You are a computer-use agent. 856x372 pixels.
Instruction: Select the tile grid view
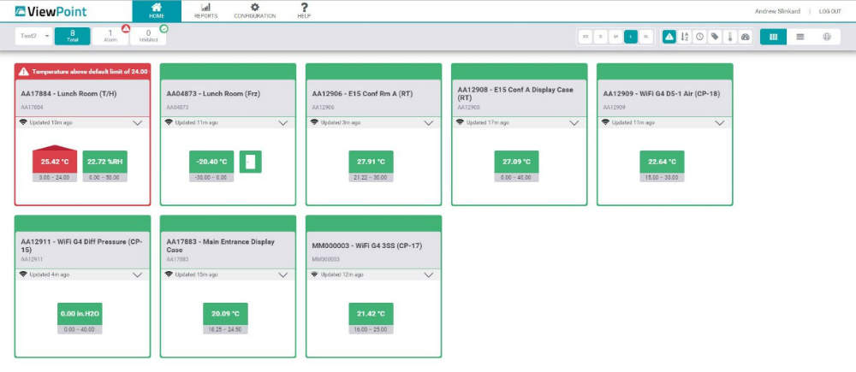773,37
